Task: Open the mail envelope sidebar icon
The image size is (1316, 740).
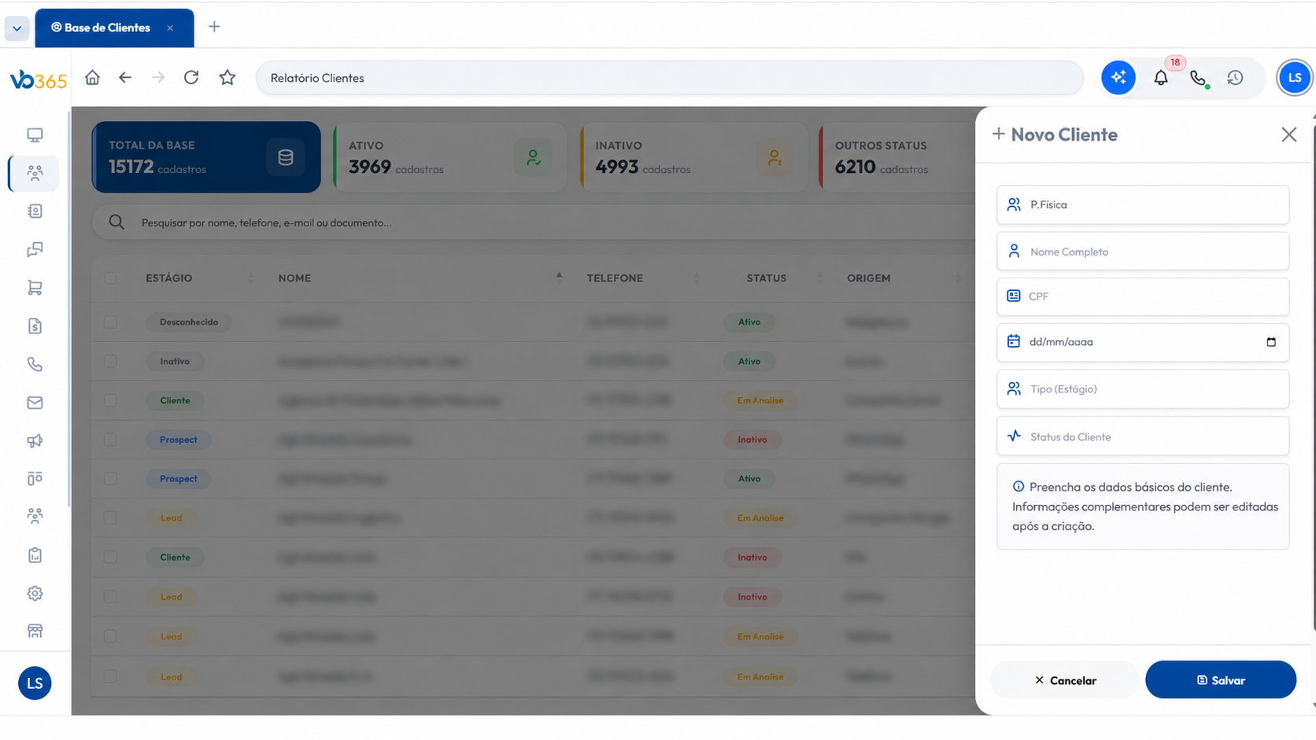Action: pyautogui.click(x=35, y=403)
